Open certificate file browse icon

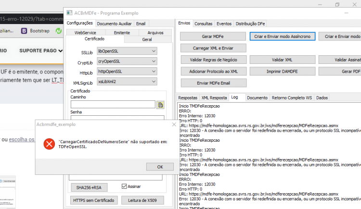(160, 105)
